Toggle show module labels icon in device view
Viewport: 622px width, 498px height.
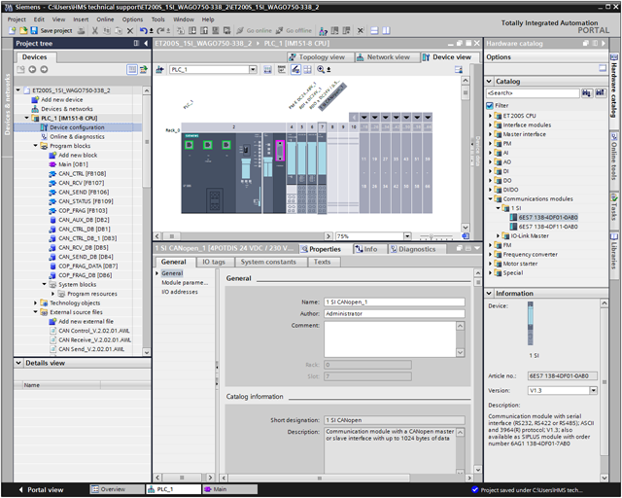[295, 70]
